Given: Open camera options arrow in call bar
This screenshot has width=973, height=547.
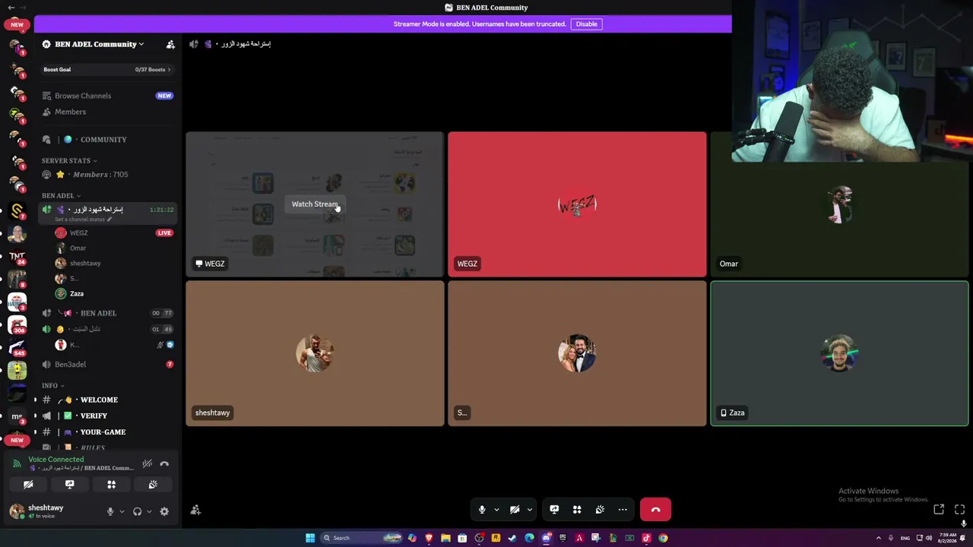Looking at the screenshot, I should 530,510.
